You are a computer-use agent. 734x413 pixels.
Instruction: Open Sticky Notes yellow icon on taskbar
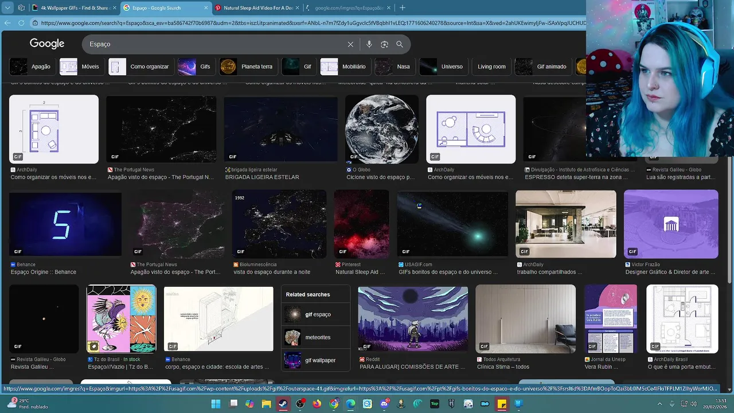(x=502, y=404)
